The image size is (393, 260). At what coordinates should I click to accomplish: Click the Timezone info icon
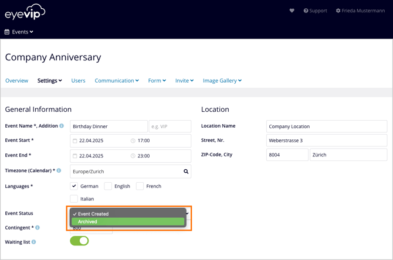click(59, 171)
